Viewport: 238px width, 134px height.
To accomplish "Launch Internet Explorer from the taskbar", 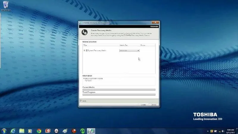I will [x=13, y=131].
